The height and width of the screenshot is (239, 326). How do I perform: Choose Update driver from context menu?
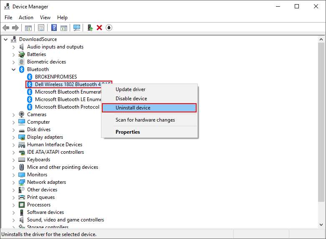pos(149,89)
